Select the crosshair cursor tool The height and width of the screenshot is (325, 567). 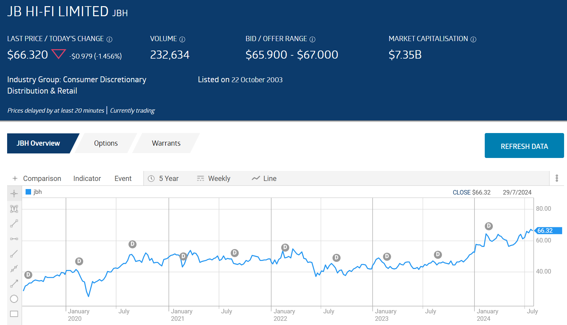(x=14, y=194)
